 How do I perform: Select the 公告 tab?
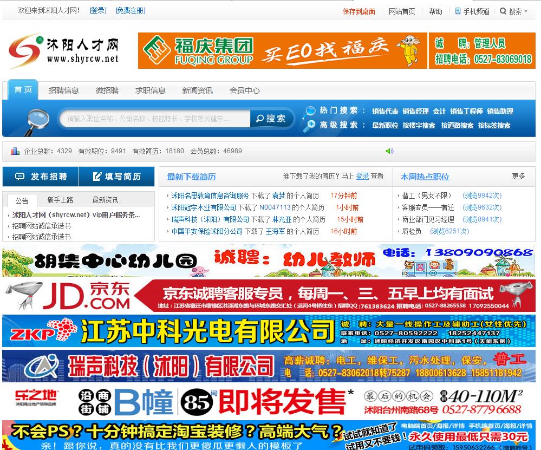click(22, 200)
